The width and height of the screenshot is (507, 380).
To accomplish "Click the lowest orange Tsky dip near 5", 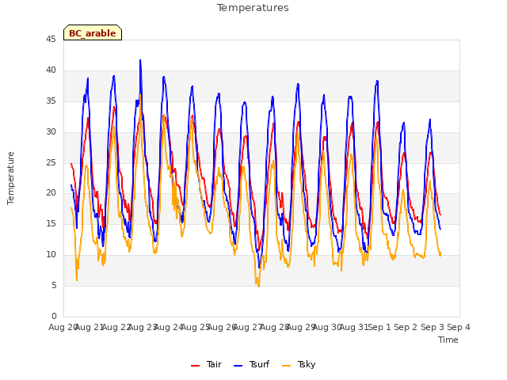I will [x=259, y=286].
